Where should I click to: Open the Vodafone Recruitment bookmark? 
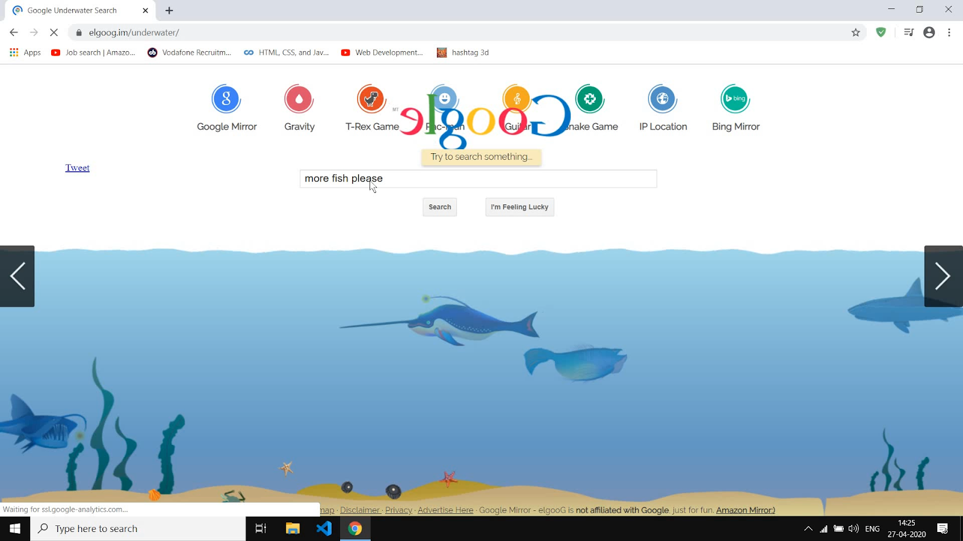[x=190, y=52]
